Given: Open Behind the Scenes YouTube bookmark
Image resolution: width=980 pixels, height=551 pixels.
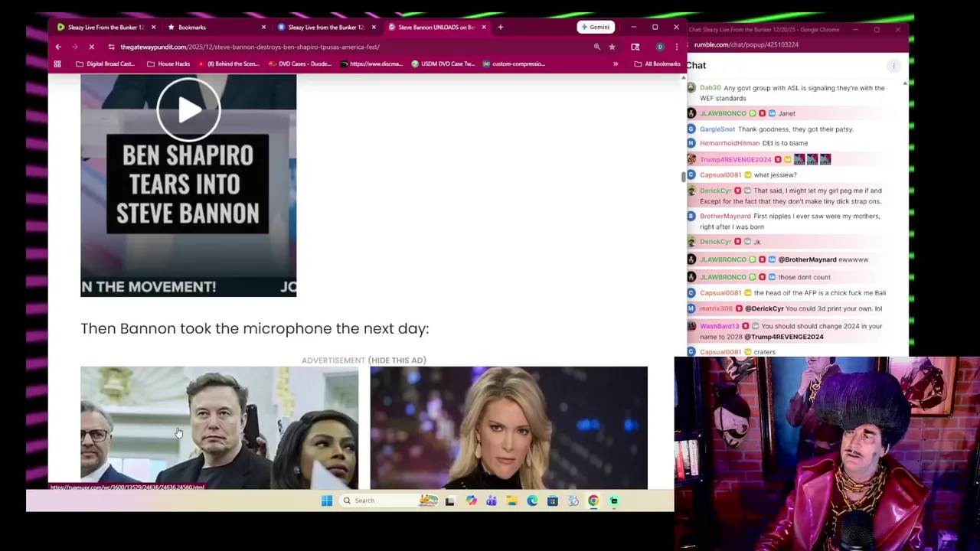Looking at the screenshot, I should click(229, 64).
